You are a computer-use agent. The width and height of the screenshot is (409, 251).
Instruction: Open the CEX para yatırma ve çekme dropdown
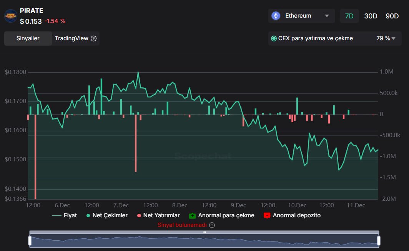pyautogui.click(x=335, y=38)
